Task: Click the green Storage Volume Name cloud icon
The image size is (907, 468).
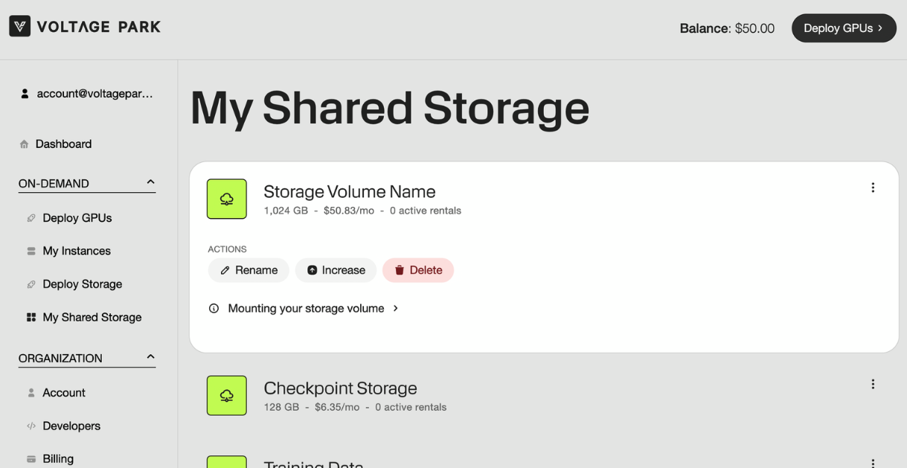Action: click(x=227, y=199)
